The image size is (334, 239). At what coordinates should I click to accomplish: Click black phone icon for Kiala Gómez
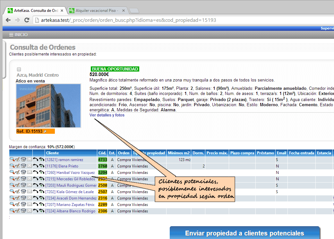pyautogui.click(x=36, y=192)
